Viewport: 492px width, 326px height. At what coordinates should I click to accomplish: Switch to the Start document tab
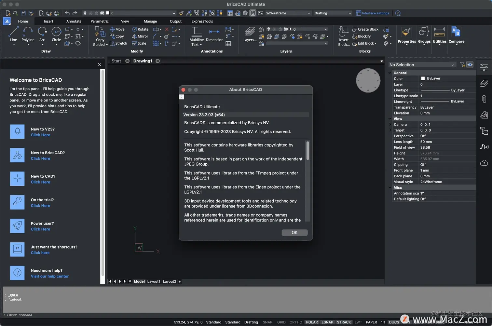(116, 61)
